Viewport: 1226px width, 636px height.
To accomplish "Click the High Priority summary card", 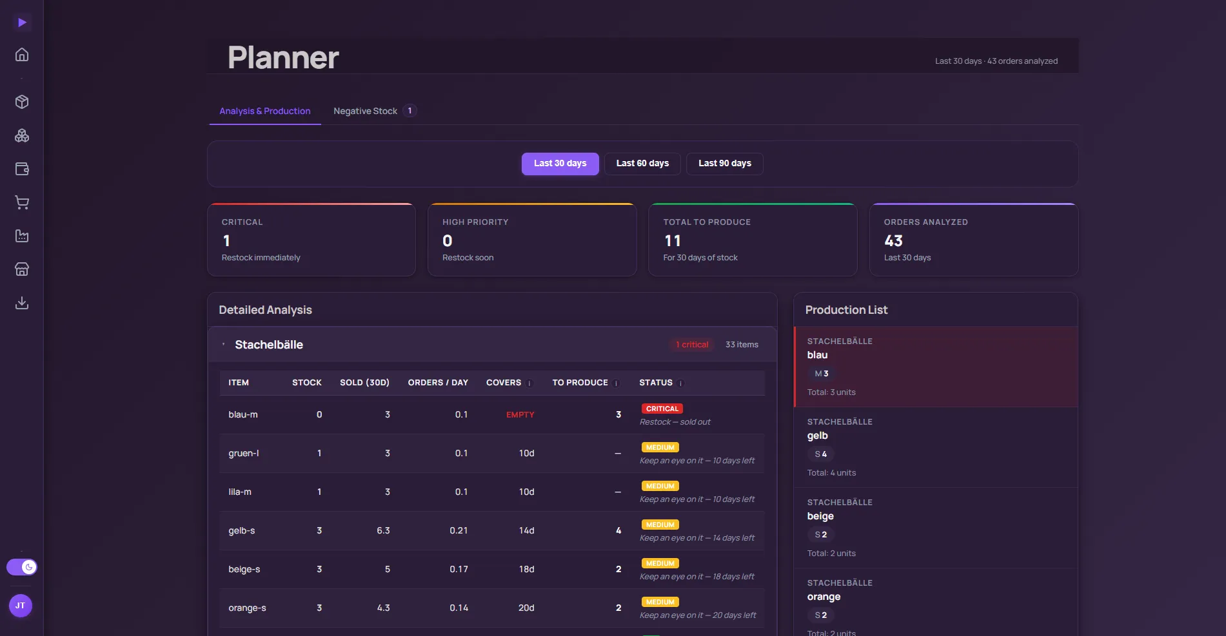I will (532, 240).
